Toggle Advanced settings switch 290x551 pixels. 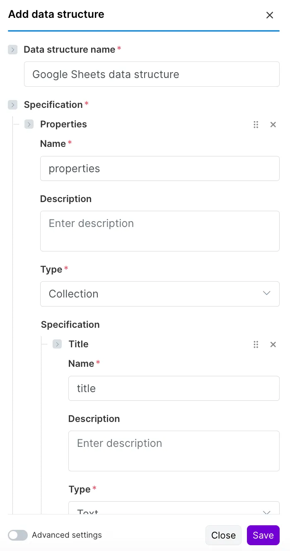18,535
